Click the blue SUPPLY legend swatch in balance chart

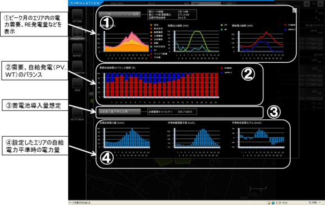(x=221, y=73)
